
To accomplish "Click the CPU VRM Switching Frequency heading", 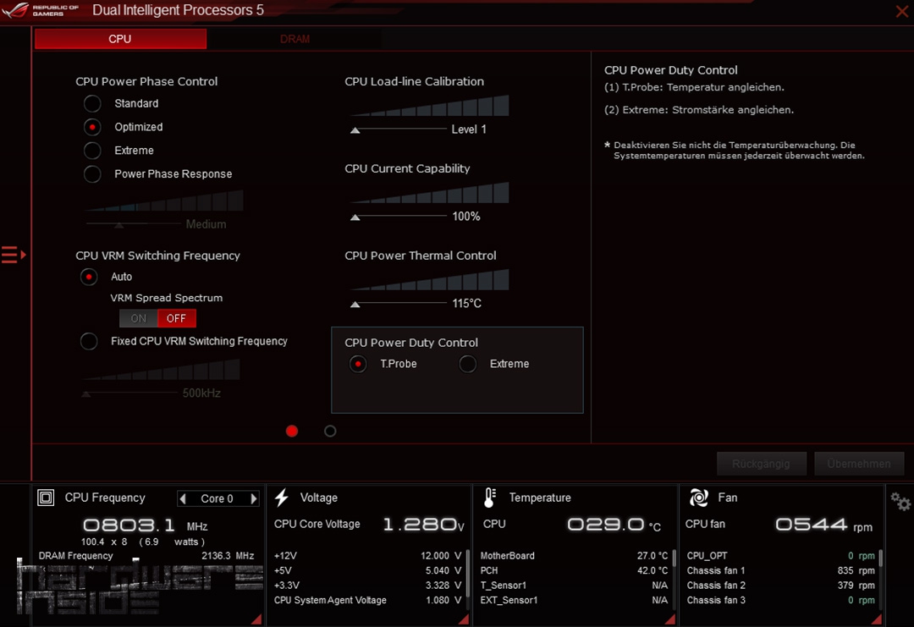I will (x=158, y=256).
